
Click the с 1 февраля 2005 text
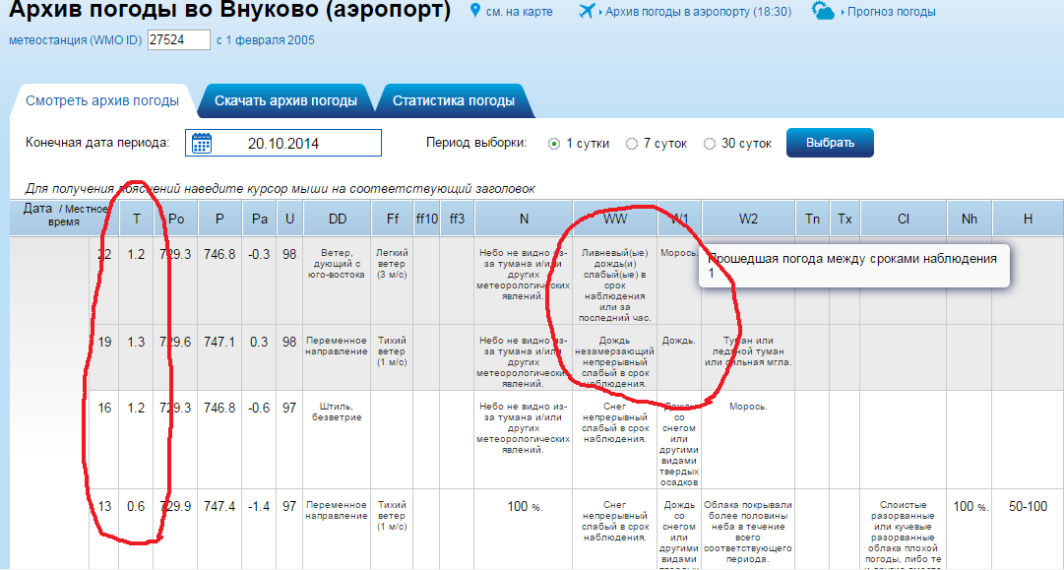coord(266,40)
